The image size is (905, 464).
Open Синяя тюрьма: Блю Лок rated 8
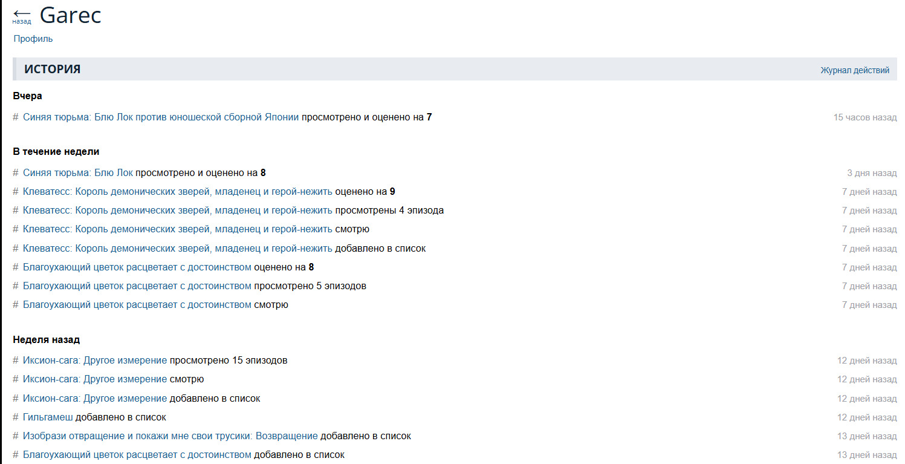click(x=77, y=173)
